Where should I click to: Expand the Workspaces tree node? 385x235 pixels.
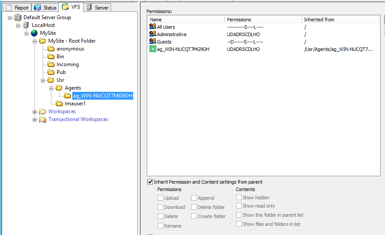click(35, 112)
